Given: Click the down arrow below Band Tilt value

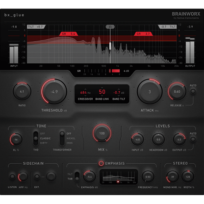Looking at the screenshot, I should coord(119,96).
